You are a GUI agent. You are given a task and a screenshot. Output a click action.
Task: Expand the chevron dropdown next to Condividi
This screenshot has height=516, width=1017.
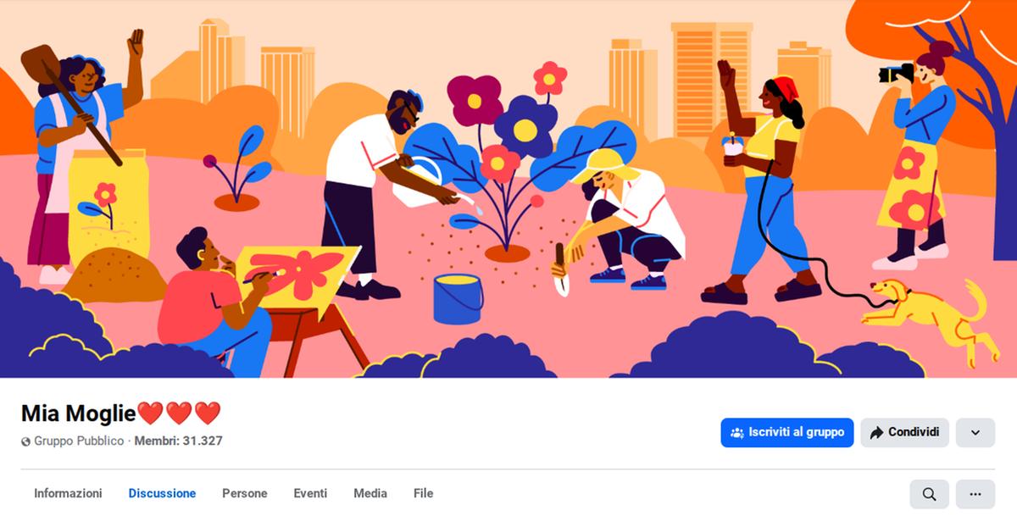click(975, 432)
